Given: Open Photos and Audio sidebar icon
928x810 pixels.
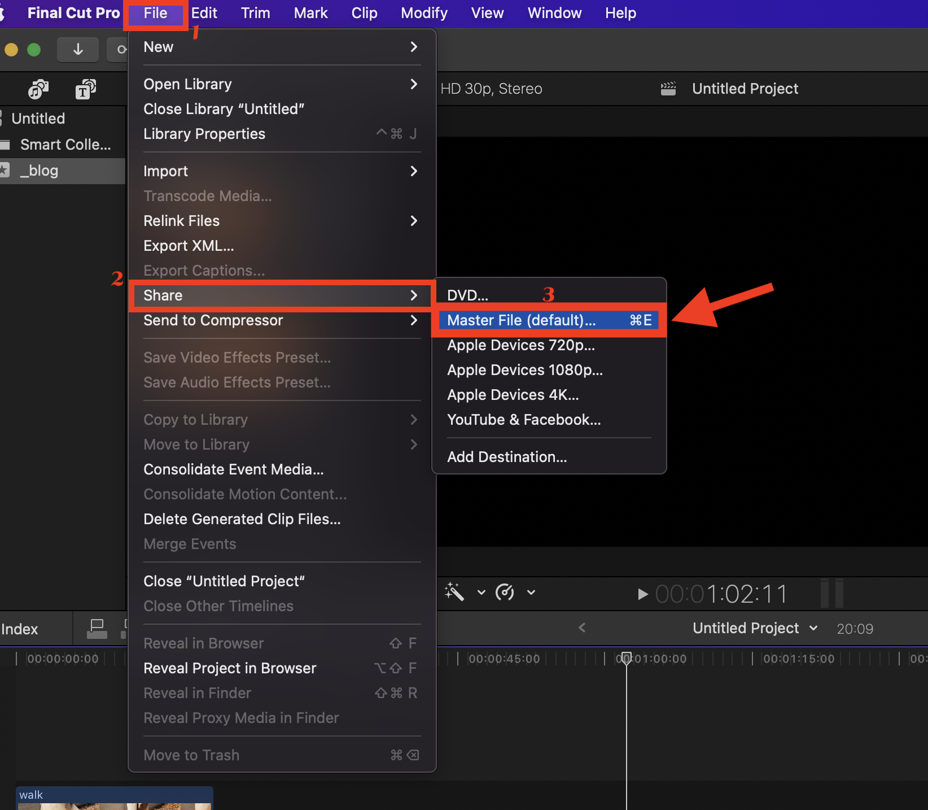Looking at the screenshot, I should point(38,89).
